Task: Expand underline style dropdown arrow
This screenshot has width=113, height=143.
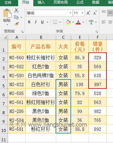Action: click(48, 22)
